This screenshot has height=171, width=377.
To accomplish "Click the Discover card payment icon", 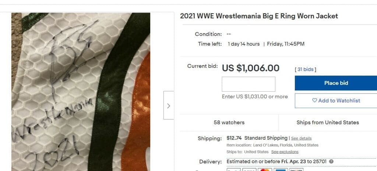I will click(x=296, y=170).
